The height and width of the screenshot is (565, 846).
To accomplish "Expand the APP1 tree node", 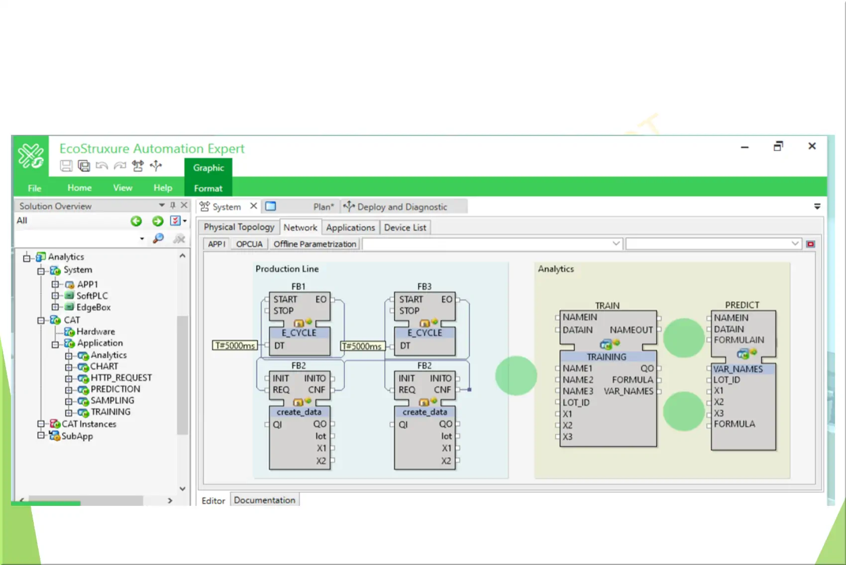I will [55, 284].
